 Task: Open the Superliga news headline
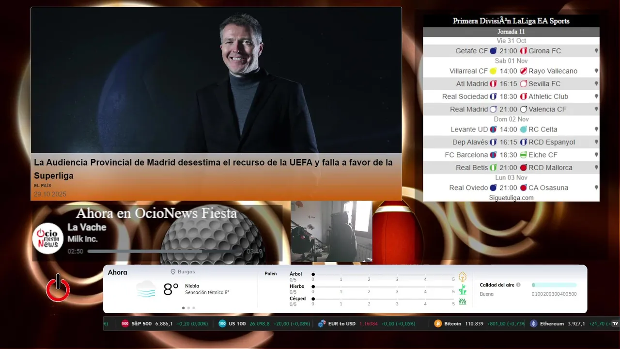(213, 169)
